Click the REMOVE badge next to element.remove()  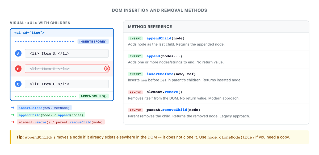click(x=135, y=92)
